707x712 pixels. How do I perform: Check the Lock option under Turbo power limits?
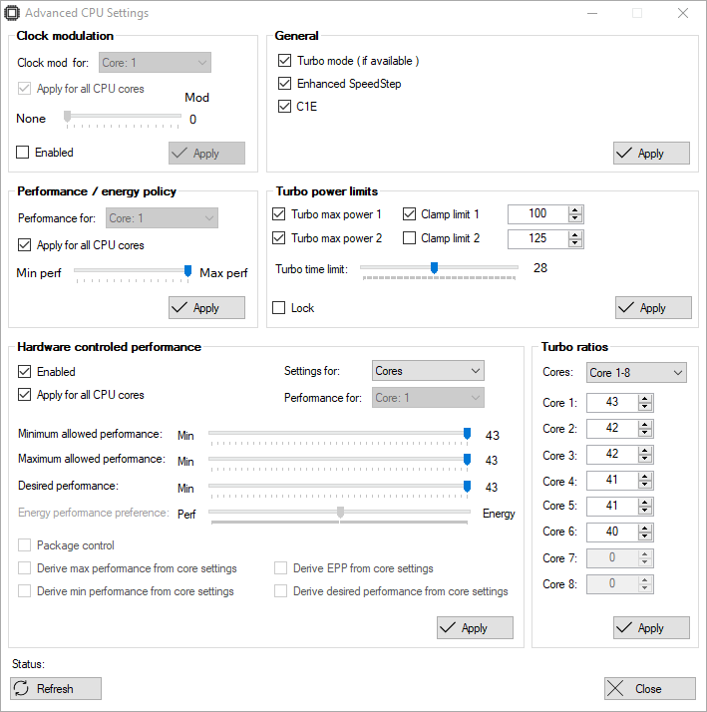tap(279, 308)
